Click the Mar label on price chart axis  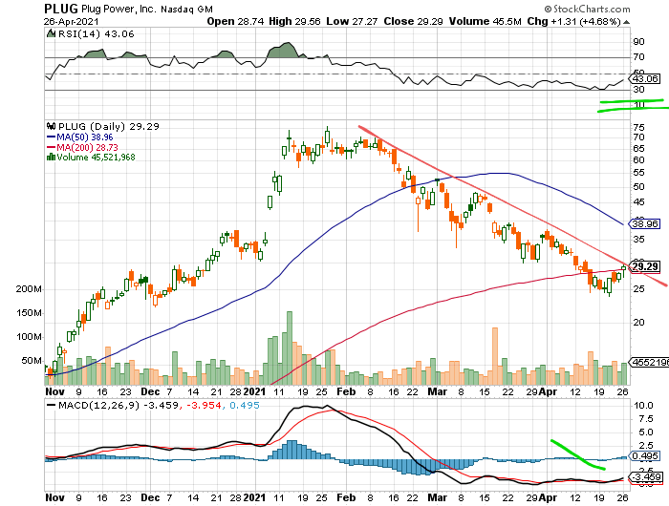(438, 391)
